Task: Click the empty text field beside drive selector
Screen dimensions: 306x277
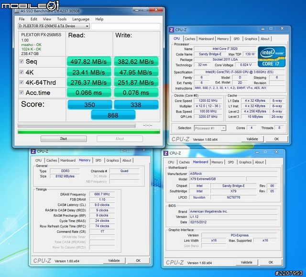Action: (126, 26)
